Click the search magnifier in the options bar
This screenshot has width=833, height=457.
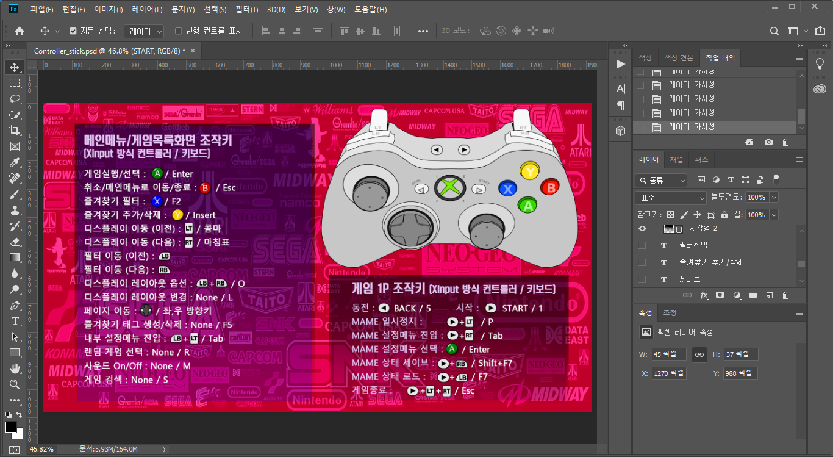click(x=774, y=31)
